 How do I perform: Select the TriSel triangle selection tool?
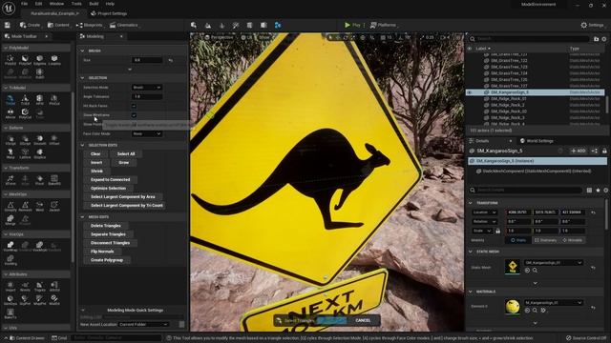click(11, 100)
